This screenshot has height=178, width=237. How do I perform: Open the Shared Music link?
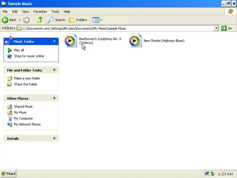point(23,107)
